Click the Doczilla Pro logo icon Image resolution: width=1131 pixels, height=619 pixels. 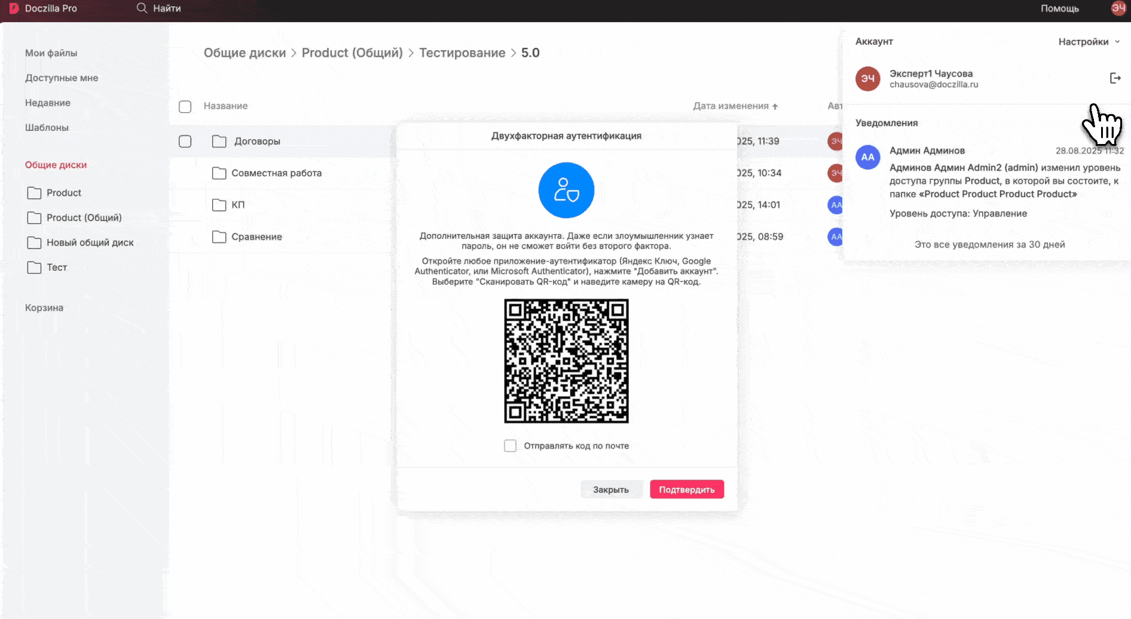(14, 8)
